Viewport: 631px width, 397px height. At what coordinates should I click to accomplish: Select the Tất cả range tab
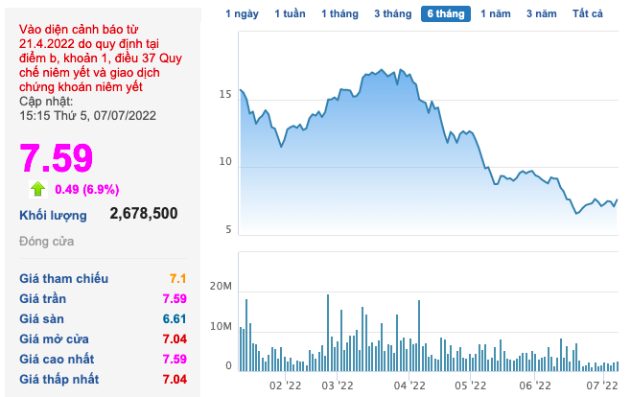click(587, 13)
